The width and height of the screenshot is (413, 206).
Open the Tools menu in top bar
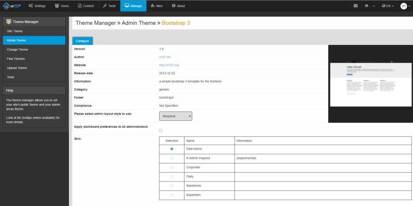109,6
